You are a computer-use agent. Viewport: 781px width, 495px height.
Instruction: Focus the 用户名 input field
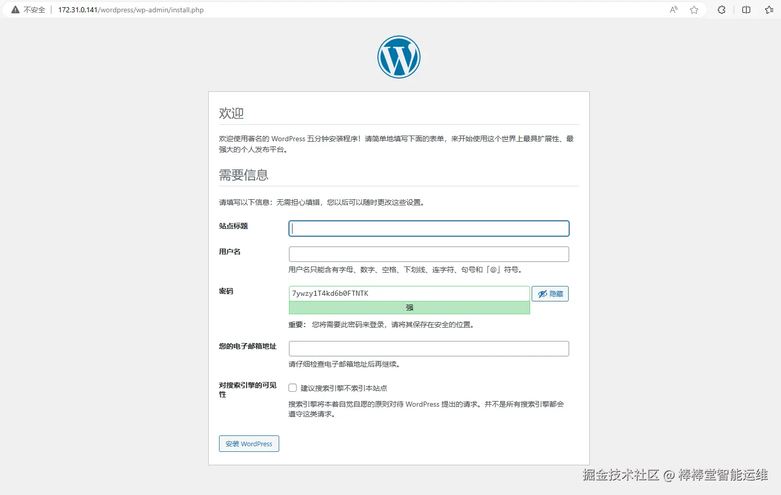point(429,254)
